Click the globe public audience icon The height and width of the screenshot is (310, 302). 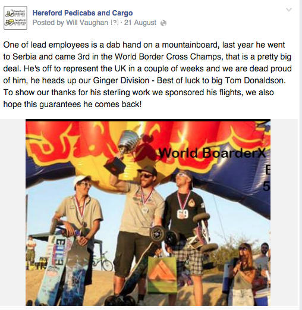coord(163,23)
